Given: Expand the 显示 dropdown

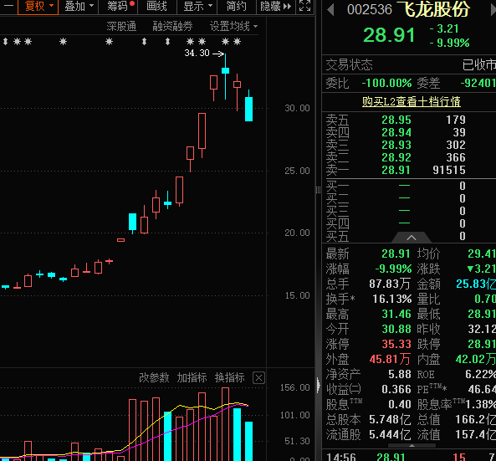Looking at the screenshot, I should (198, 7).
